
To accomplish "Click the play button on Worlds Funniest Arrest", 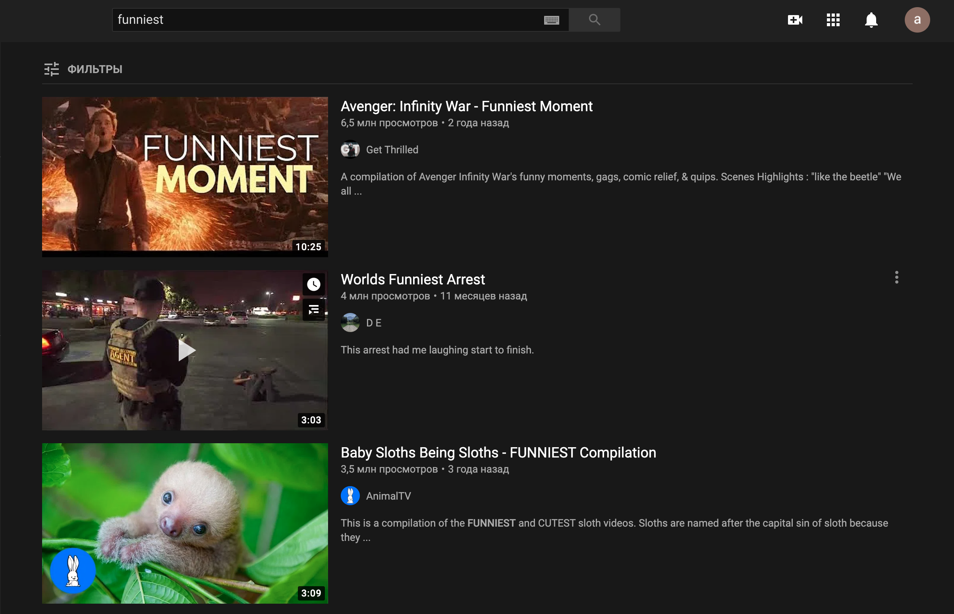I will click(x=185, y=350).
